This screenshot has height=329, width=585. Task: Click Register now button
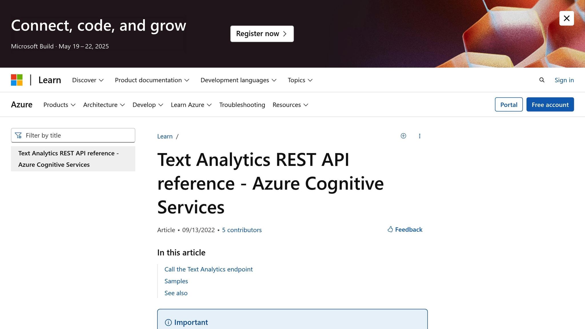[x=262, y=34]
